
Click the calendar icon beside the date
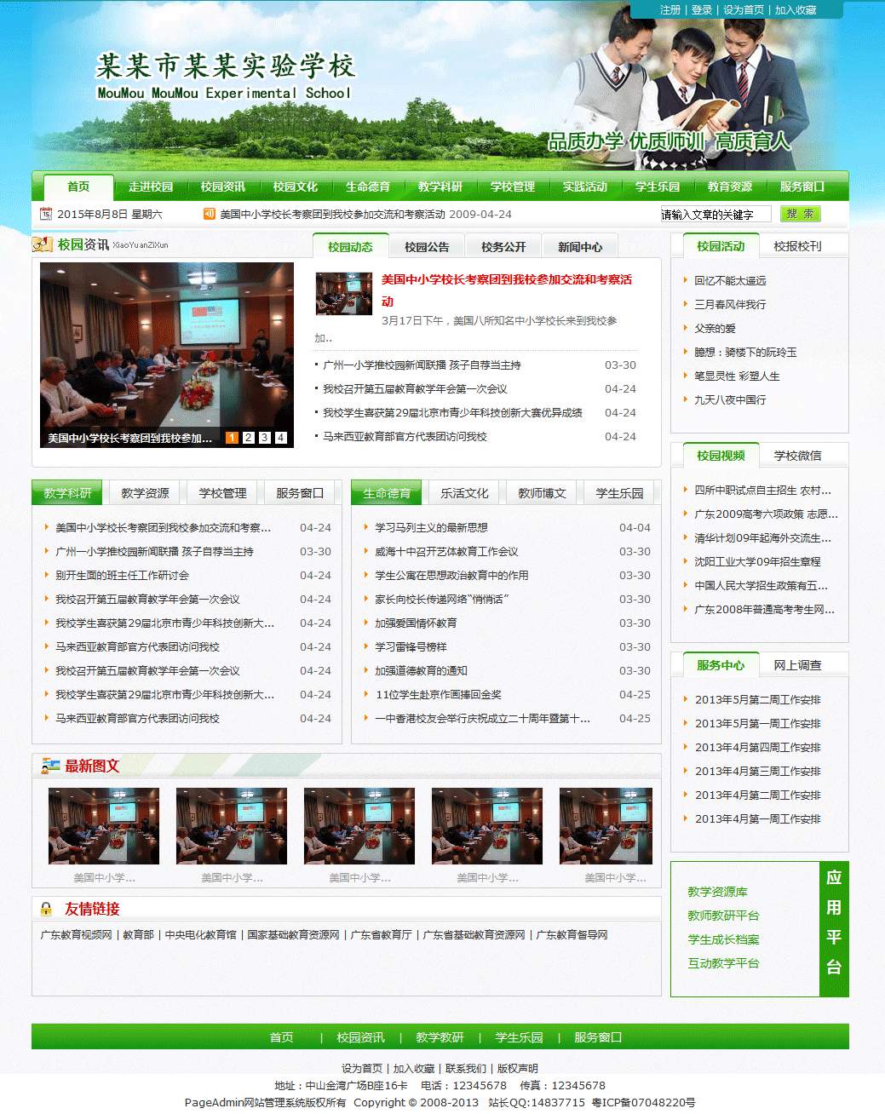46,214
